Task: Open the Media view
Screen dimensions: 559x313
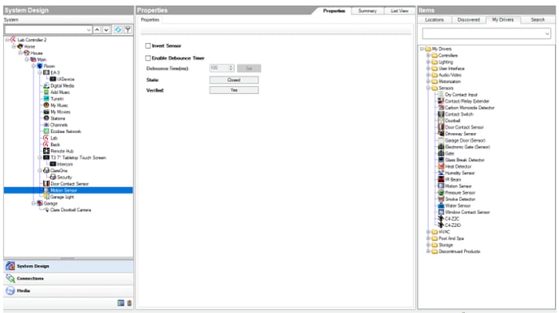Action: pyautogui.click(x=68, y=290)
